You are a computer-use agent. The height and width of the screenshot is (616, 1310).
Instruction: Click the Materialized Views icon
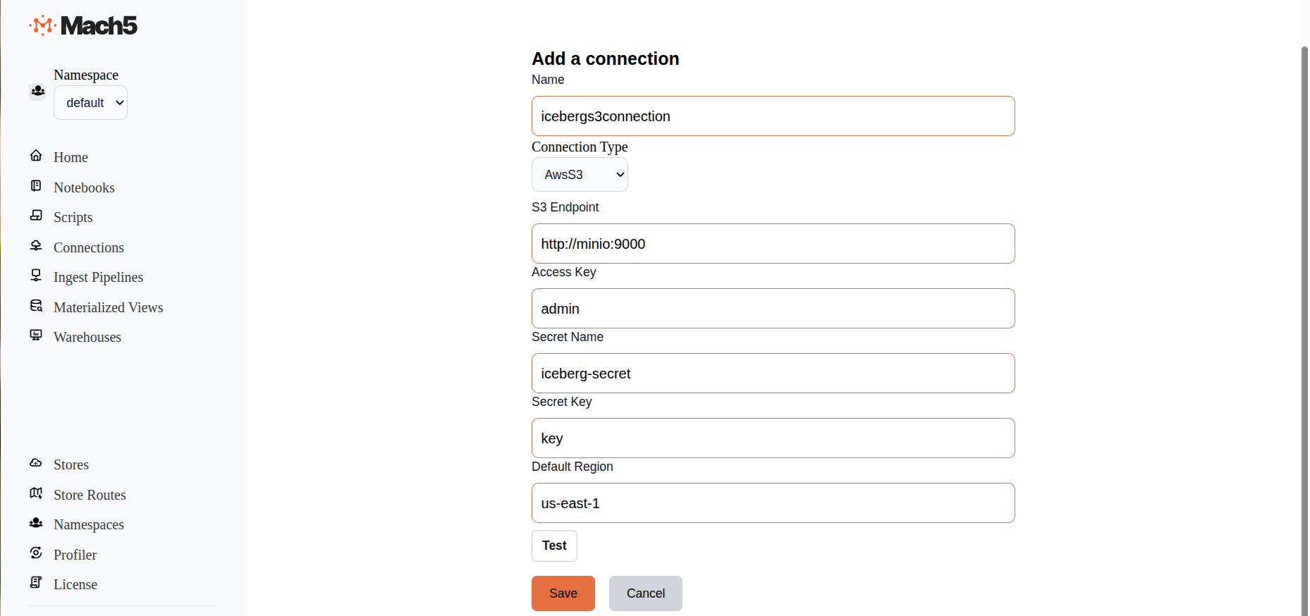click(36, 306)
